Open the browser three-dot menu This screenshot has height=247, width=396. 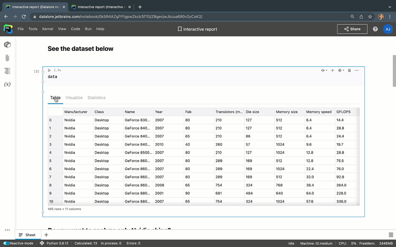[x=390, y=16]
